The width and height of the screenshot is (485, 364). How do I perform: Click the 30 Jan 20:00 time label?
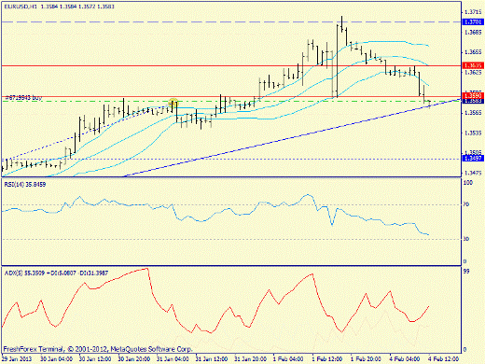134,358
